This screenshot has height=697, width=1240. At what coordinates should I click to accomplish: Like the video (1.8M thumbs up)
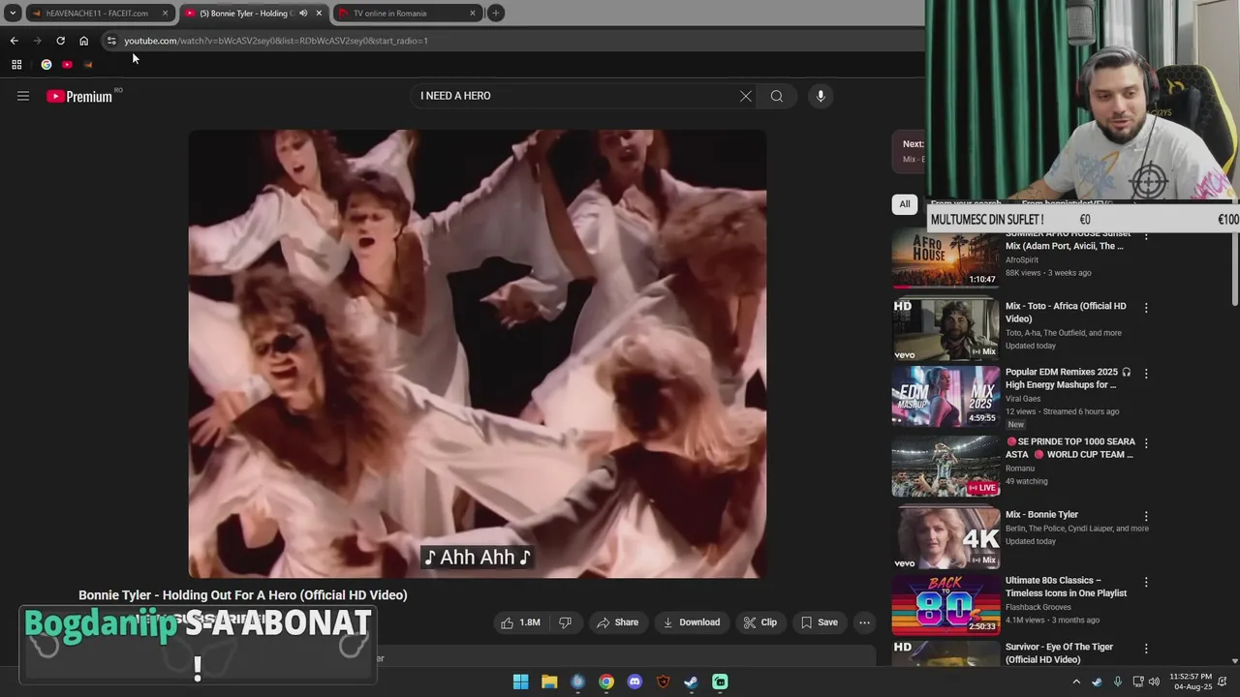click(521, 622)
